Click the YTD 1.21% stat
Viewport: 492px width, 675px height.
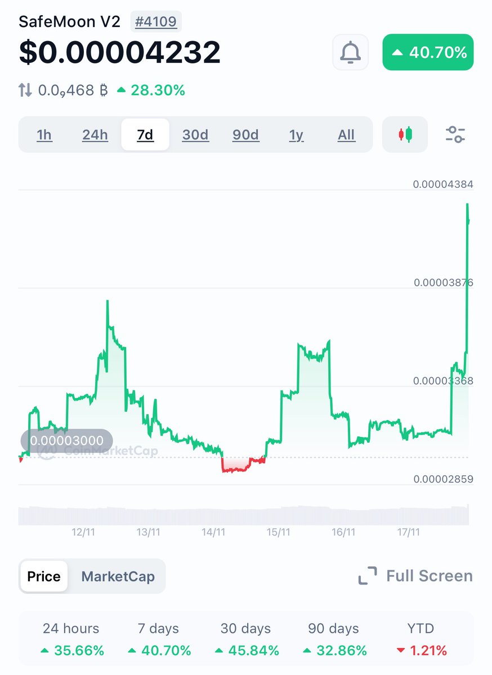(x=421, y=640)
